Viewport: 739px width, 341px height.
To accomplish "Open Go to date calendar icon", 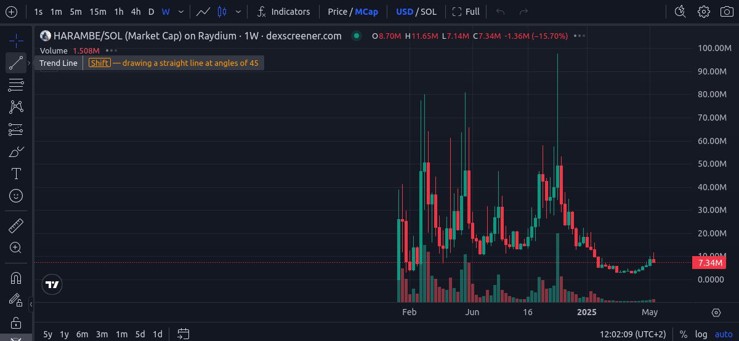I will click(x=183, y=334).
